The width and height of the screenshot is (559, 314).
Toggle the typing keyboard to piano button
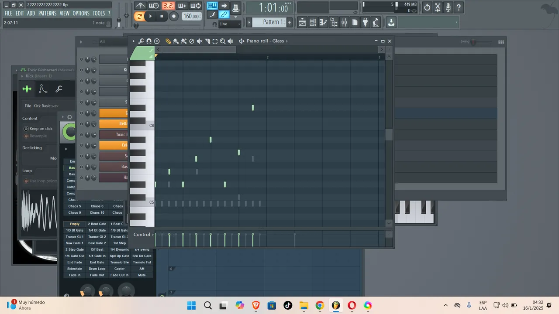212,6
